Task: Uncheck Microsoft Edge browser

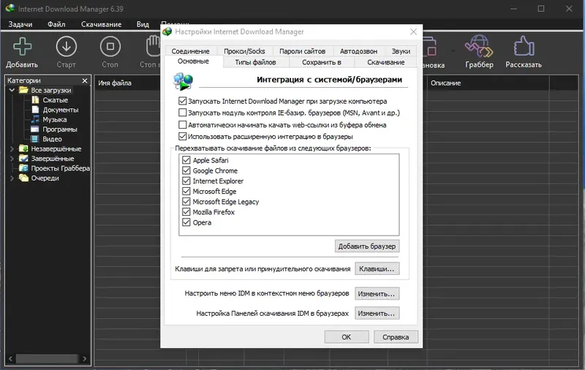Action: 186,191
